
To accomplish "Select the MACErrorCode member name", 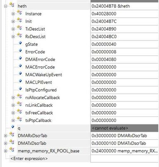I will click(x=40, y=67).
